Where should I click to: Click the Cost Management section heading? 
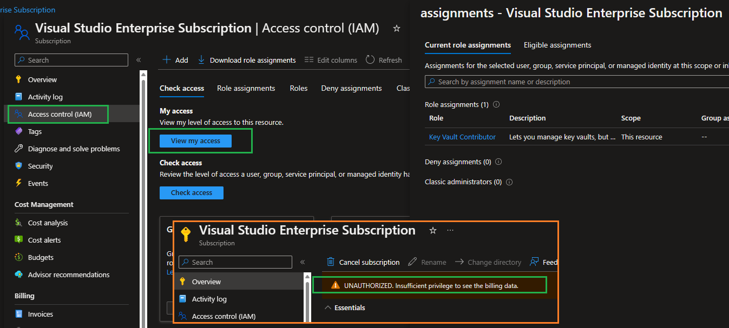click(x=44, y=204)
